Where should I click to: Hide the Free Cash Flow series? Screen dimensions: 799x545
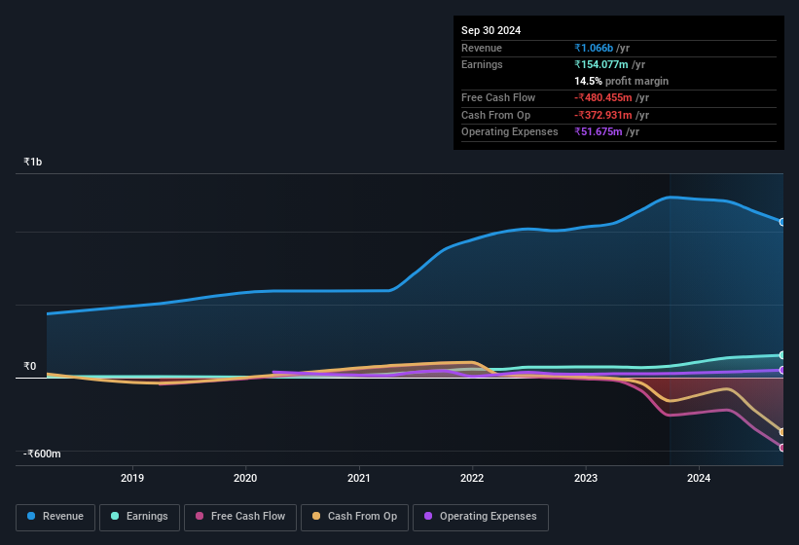click(240, 517)
